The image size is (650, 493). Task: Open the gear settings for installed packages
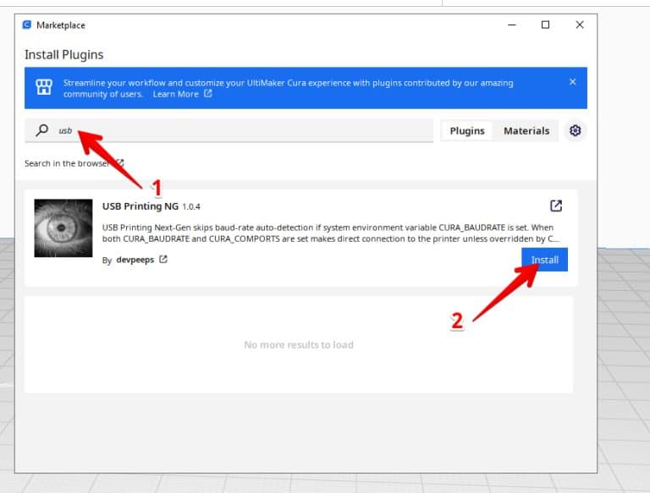[575, 130]
